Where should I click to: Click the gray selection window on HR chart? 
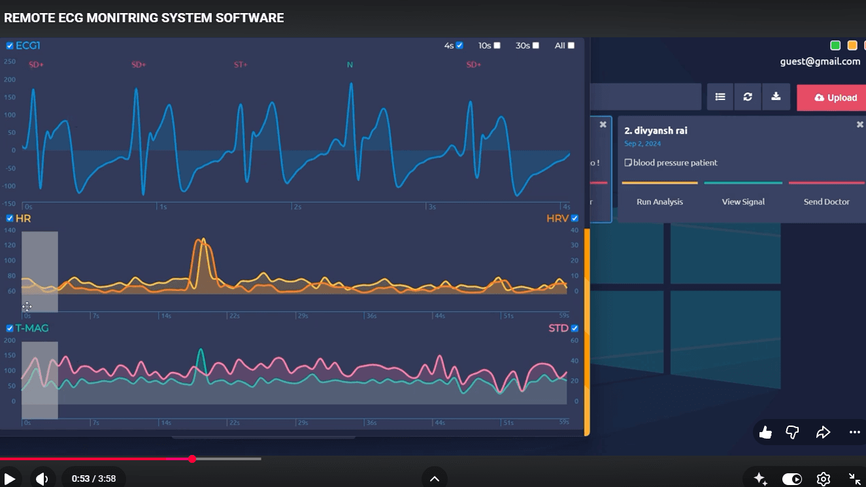tap(40, 271)
